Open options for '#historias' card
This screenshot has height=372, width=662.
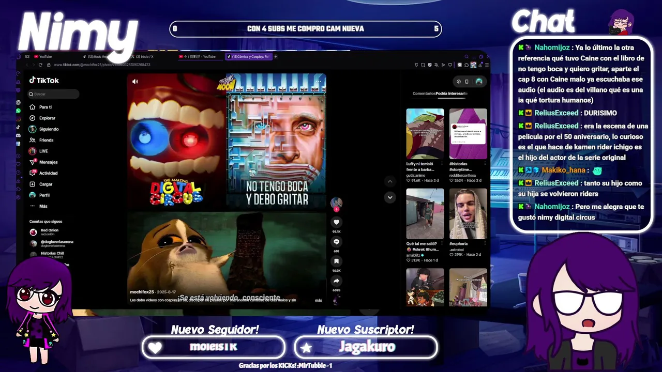(485, 164)
